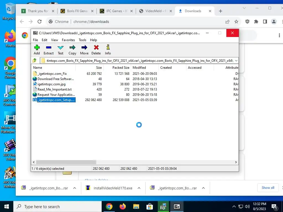Open the Edit menu

pyautogui.click(x=44, y=40)
